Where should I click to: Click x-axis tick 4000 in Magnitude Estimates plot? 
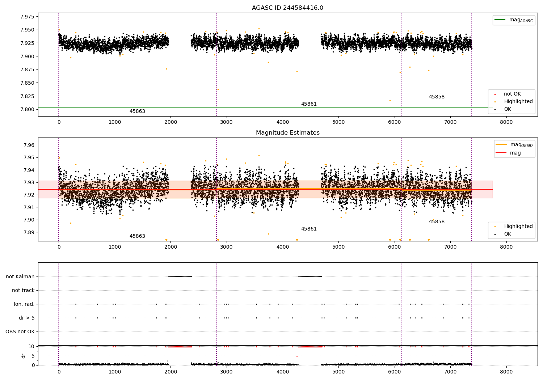click(282, 247)
